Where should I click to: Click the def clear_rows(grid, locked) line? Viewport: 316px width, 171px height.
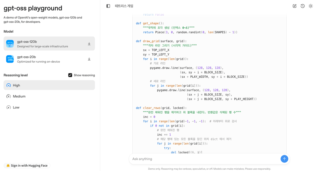[161, 108]
